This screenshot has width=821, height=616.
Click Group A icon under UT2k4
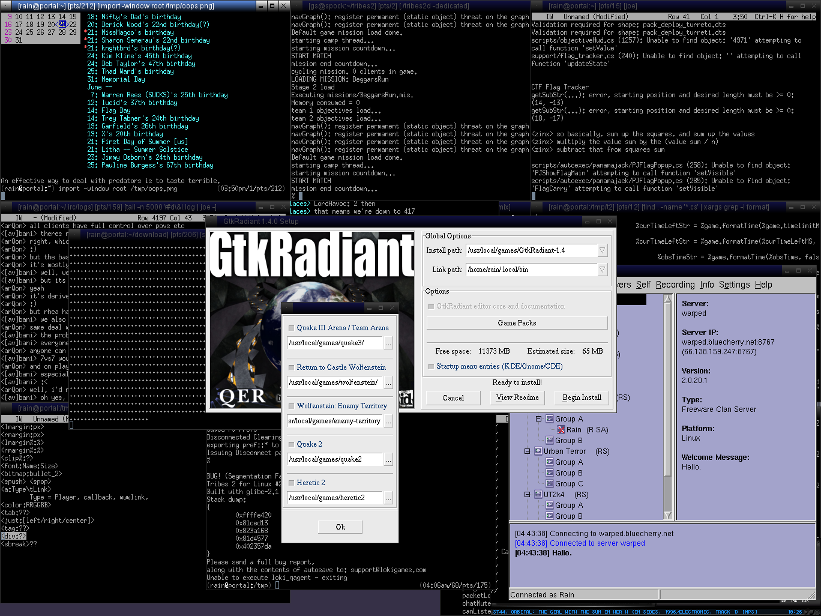pyautogui.click(x=550, y=505)
